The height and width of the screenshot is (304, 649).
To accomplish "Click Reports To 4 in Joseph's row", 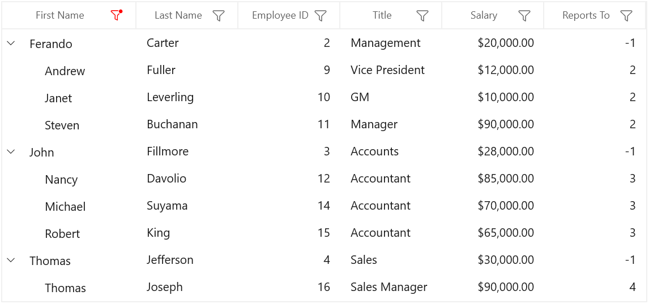I will coord(633,286).
